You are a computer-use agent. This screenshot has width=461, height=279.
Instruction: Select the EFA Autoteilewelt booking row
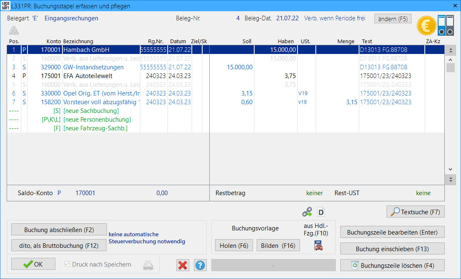click(x=87, y=76)
